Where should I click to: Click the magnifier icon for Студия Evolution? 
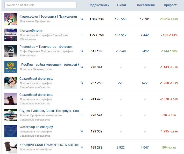[82, 115]
